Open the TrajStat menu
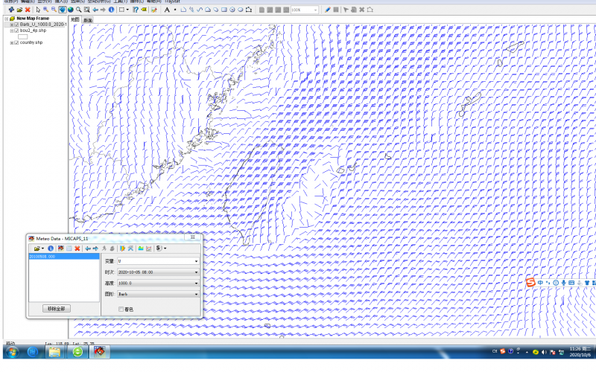The width and height of the screenshot is (596, 372). (x=172, y=1)
